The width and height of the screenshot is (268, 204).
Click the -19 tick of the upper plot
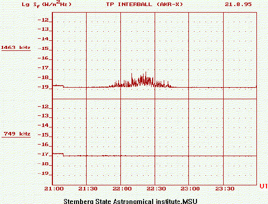point(43,87)
